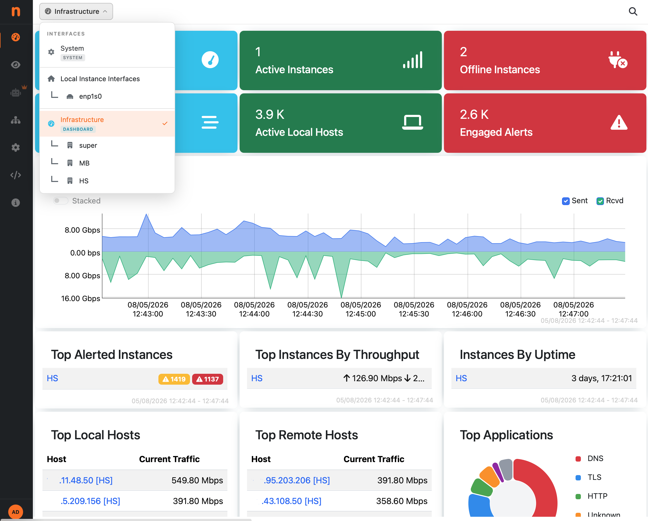The height and width of the screenshot is (521, 648).
Task: Uncheck the Rcvd checkbox
Action: pos(600,201)
